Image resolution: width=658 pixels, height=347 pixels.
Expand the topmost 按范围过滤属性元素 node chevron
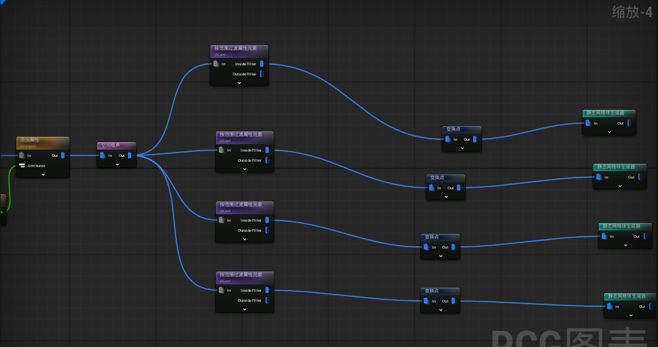pos(239,83)
